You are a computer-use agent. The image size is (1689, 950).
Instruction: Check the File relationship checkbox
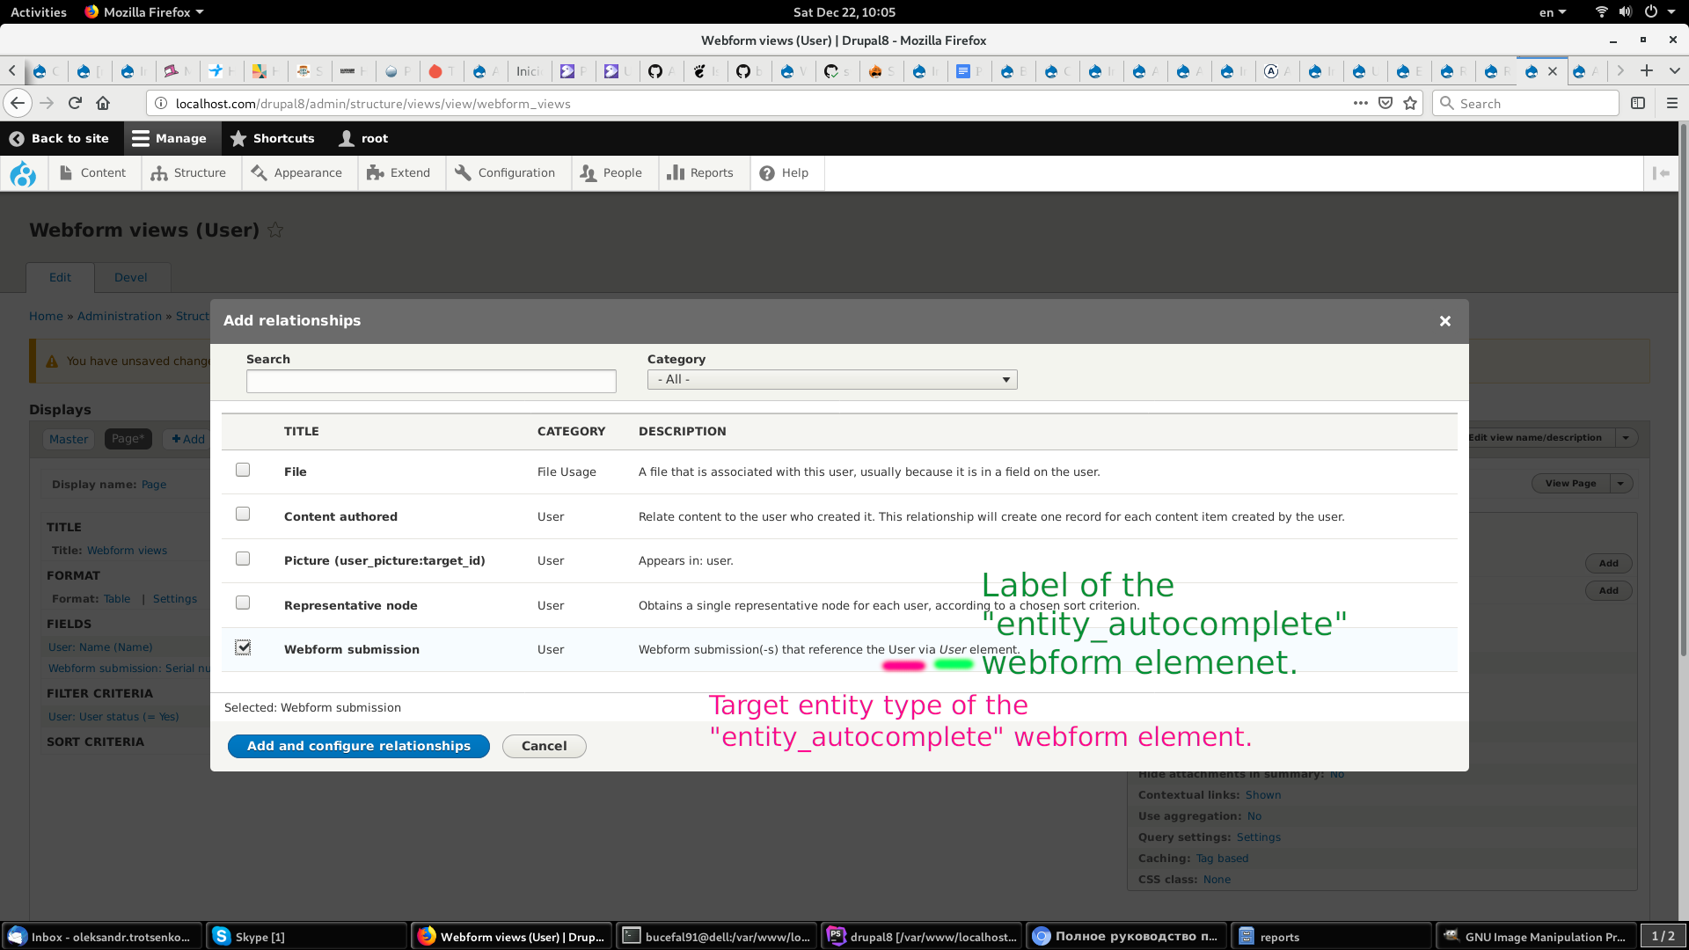click(243, 470)
